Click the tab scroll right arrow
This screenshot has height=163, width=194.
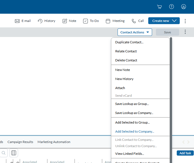pyautogui.click(x=188, y=142)
